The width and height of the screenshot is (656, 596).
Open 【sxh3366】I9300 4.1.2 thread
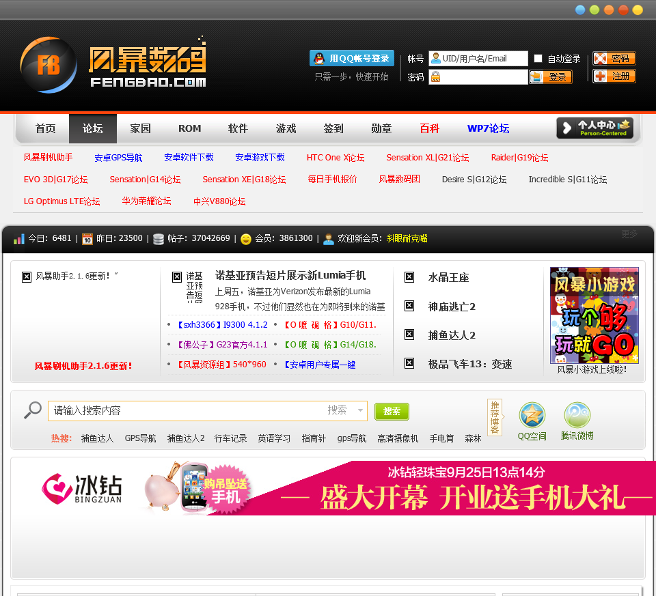(x=221, y=325)
